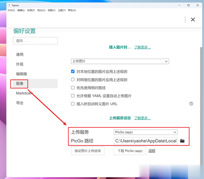Open the 格式(O) menu
The width and height of the screenshot is (204, 179).
tap(41, 10)
